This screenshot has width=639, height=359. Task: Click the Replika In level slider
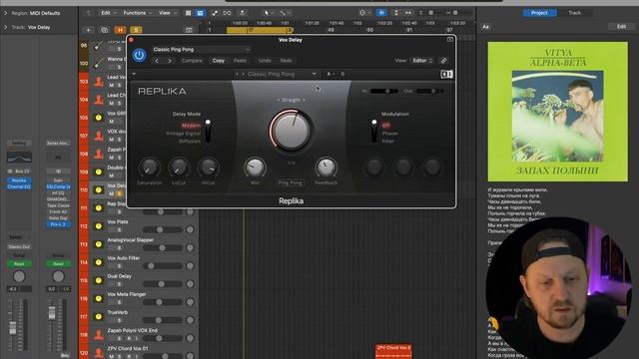[x=383, y=91]
